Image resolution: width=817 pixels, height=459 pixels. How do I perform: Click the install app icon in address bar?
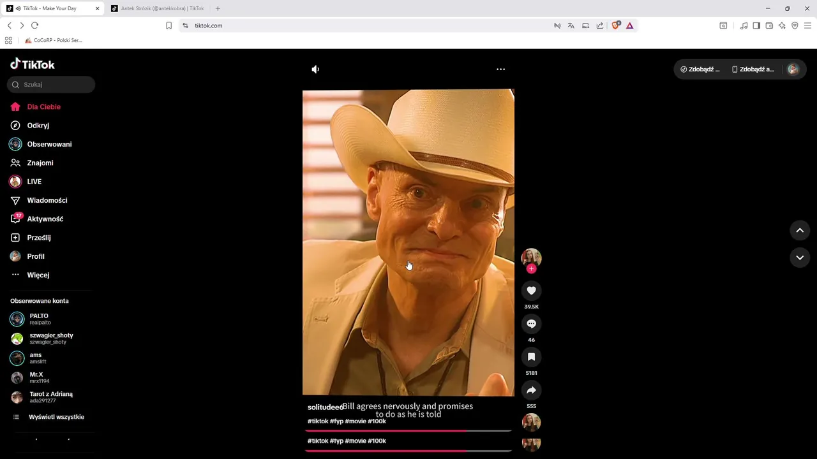coord(585,25)
